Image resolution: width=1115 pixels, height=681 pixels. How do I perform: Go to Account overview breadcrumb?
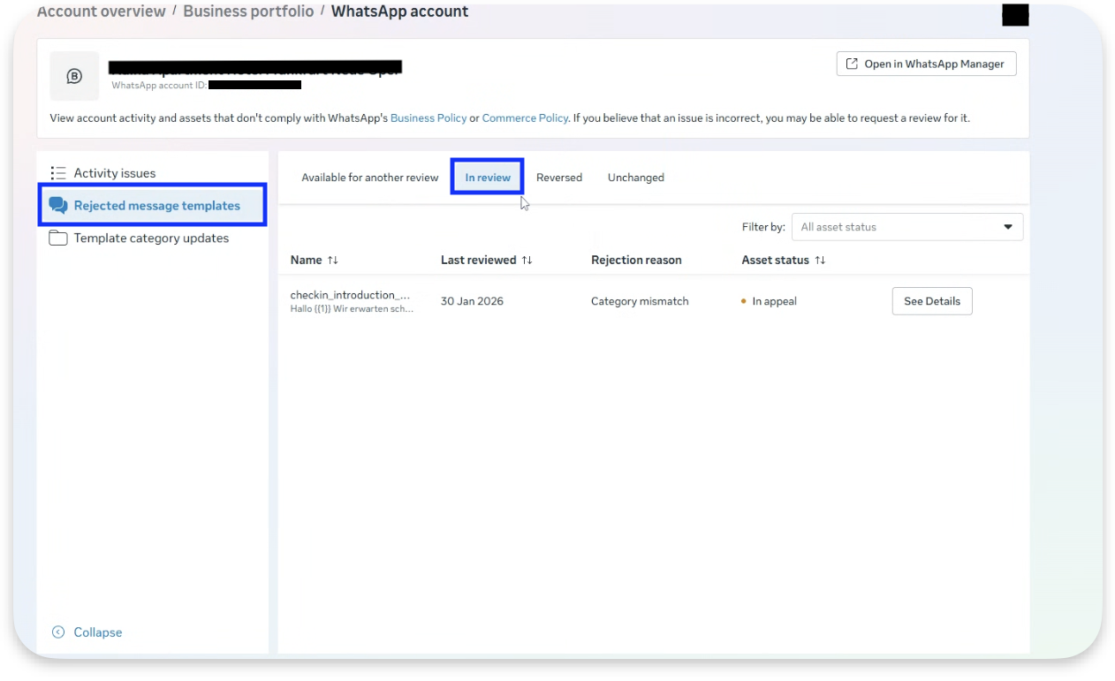pyautogui.click(x=102, y=11)
